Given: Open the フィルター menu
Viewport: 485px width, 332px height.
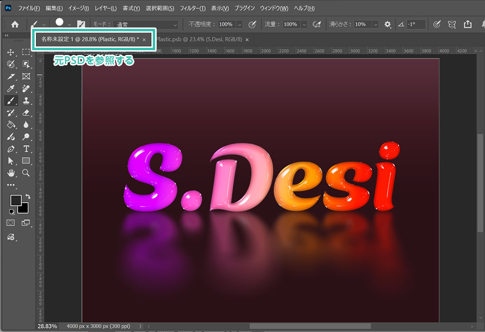Looking at the screenshot, I should pos(193,9).
